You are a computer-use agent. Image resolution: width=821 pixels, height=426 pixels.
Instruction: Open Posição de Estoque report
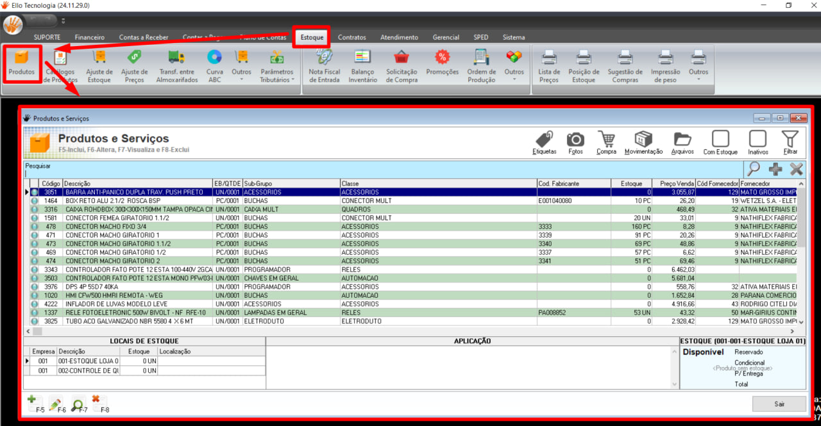click(584, 67)
